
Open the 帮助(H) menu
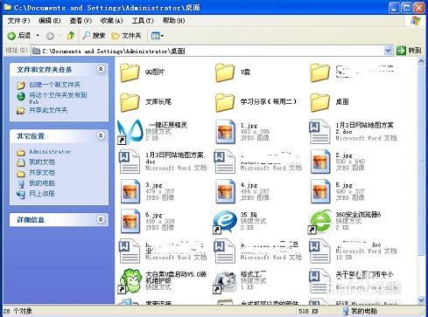tap(173, 21)
